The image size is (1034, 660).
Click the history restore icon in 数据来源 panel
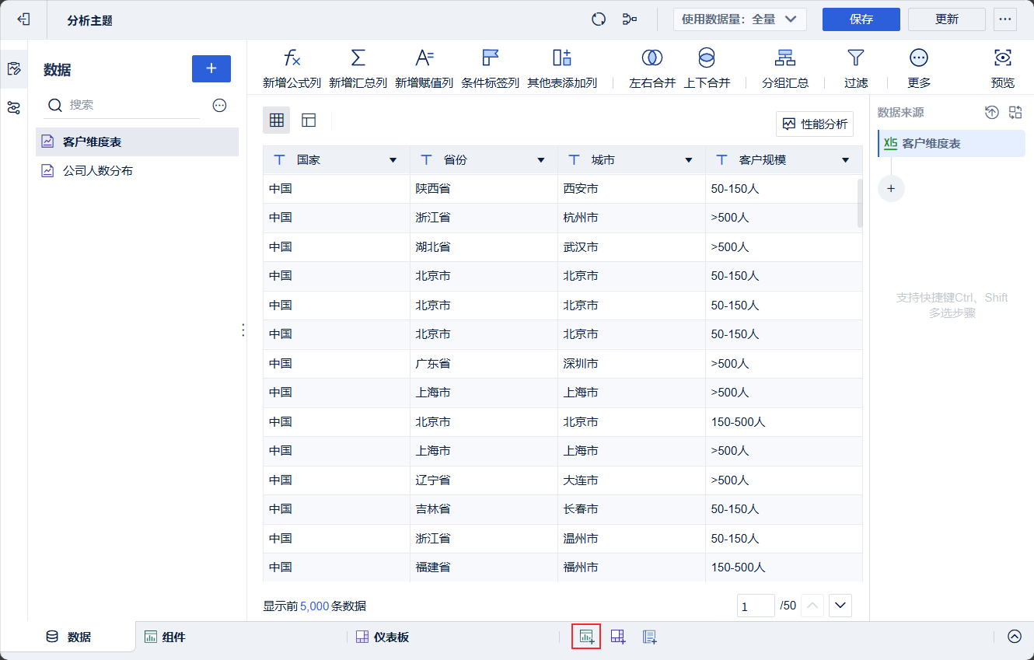point(992,112)
